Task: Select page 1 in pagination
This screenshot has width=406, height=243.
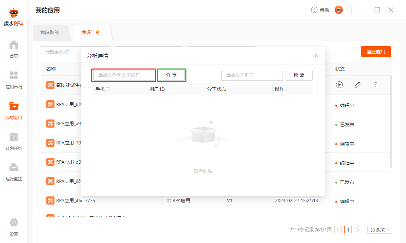Action: pos(348,230)
